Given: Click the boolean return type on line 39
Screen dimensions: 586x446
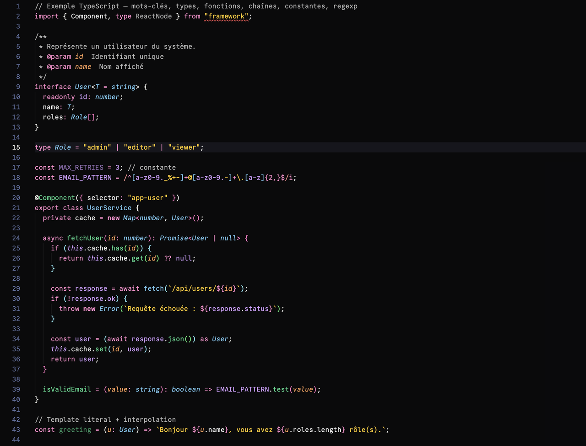Looking at the screenshot, I should tap(186, 389).
